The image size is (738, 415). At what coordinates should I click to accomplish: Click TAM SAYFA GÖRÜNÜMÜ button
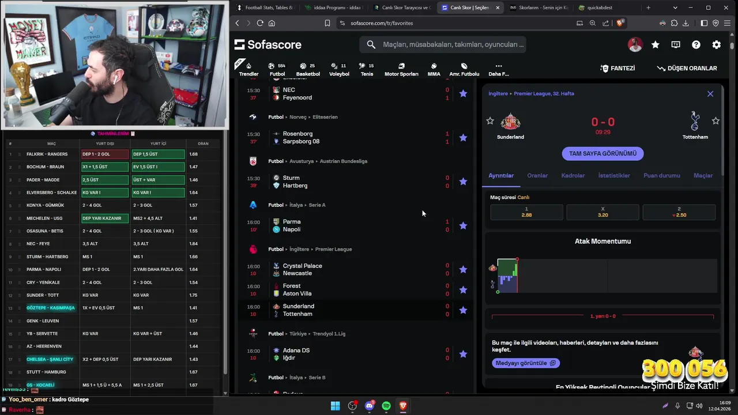[603, 153]
